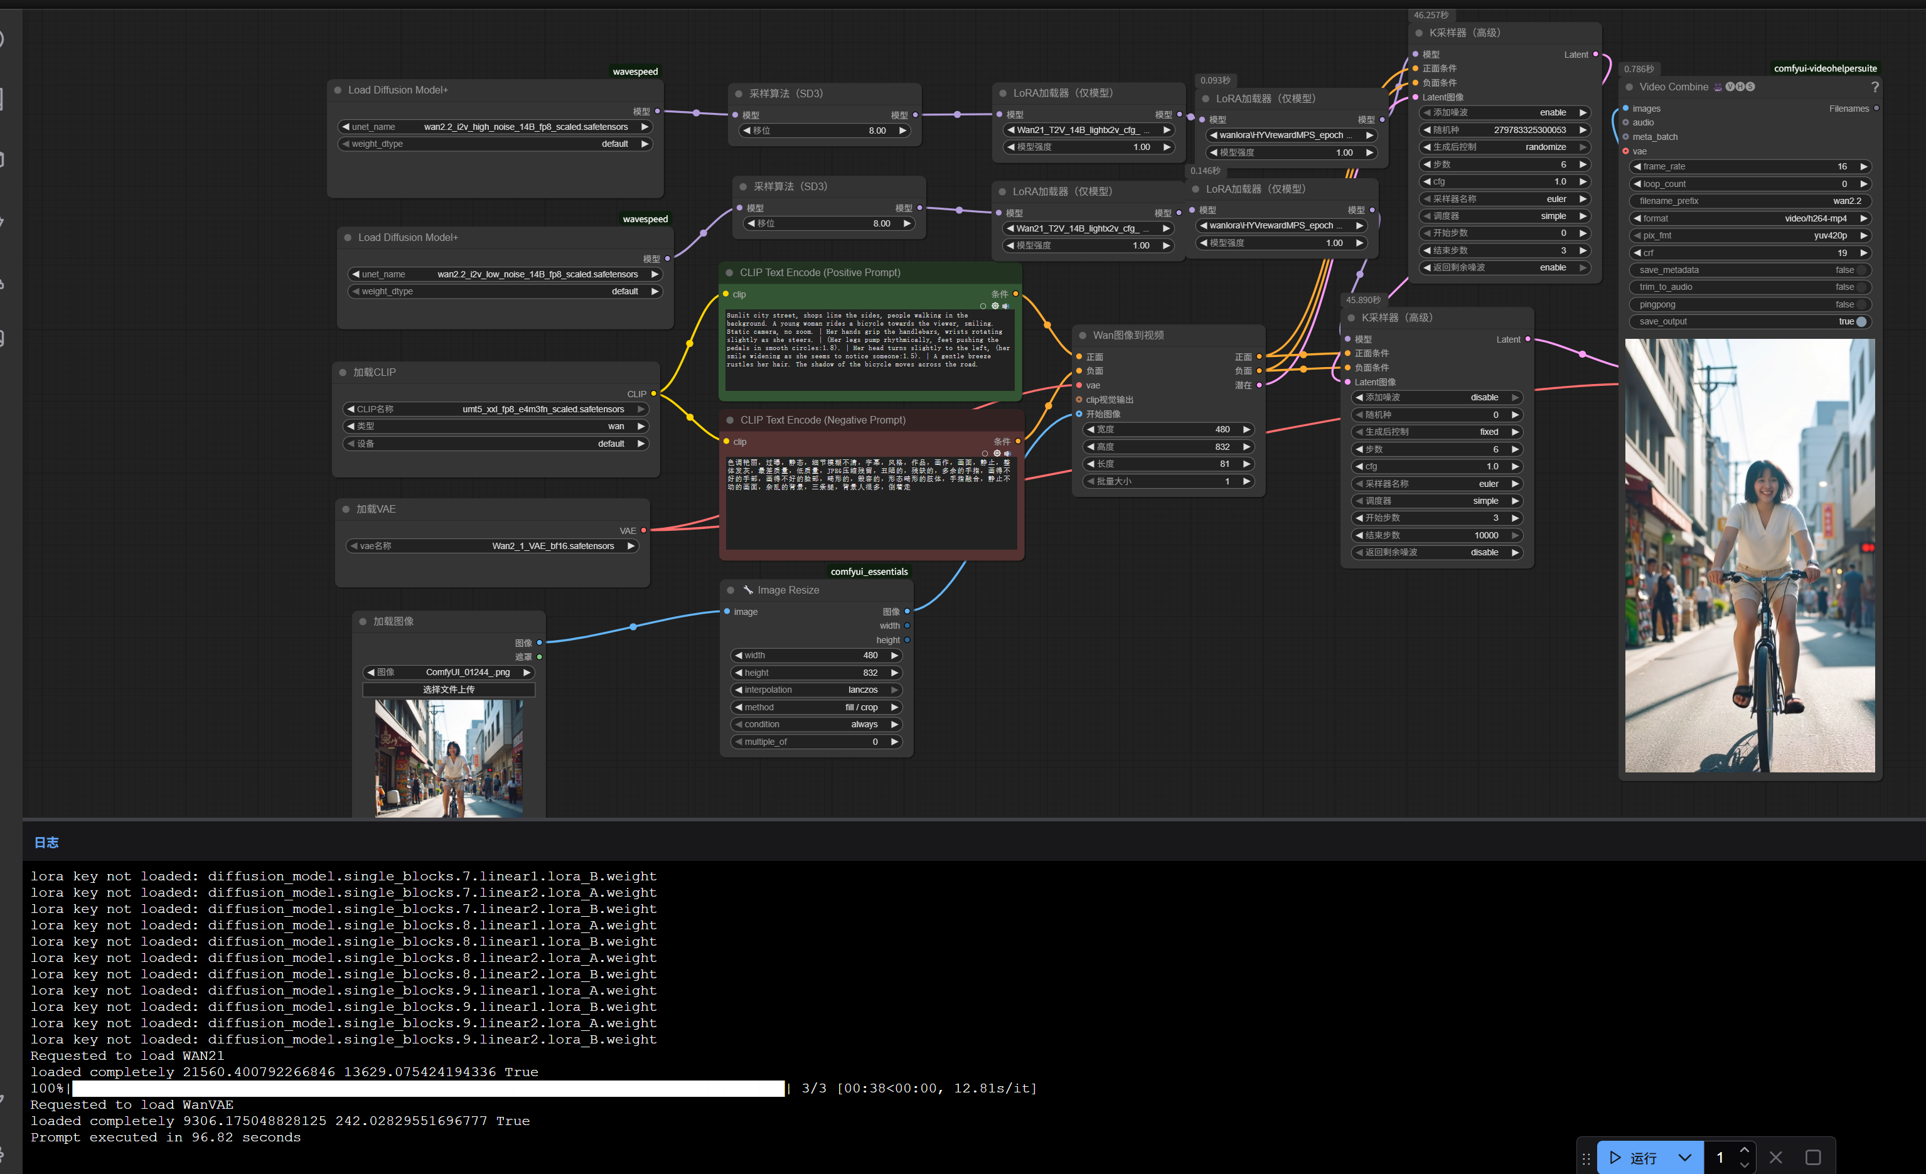1926x1174 pixels.
Task: Click collapse dot on 加载VAE node
Action: 346,509
